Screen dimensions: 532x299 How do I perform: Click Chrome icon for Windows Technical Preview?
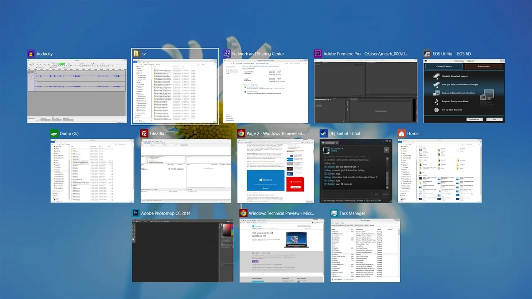[243, 213]
